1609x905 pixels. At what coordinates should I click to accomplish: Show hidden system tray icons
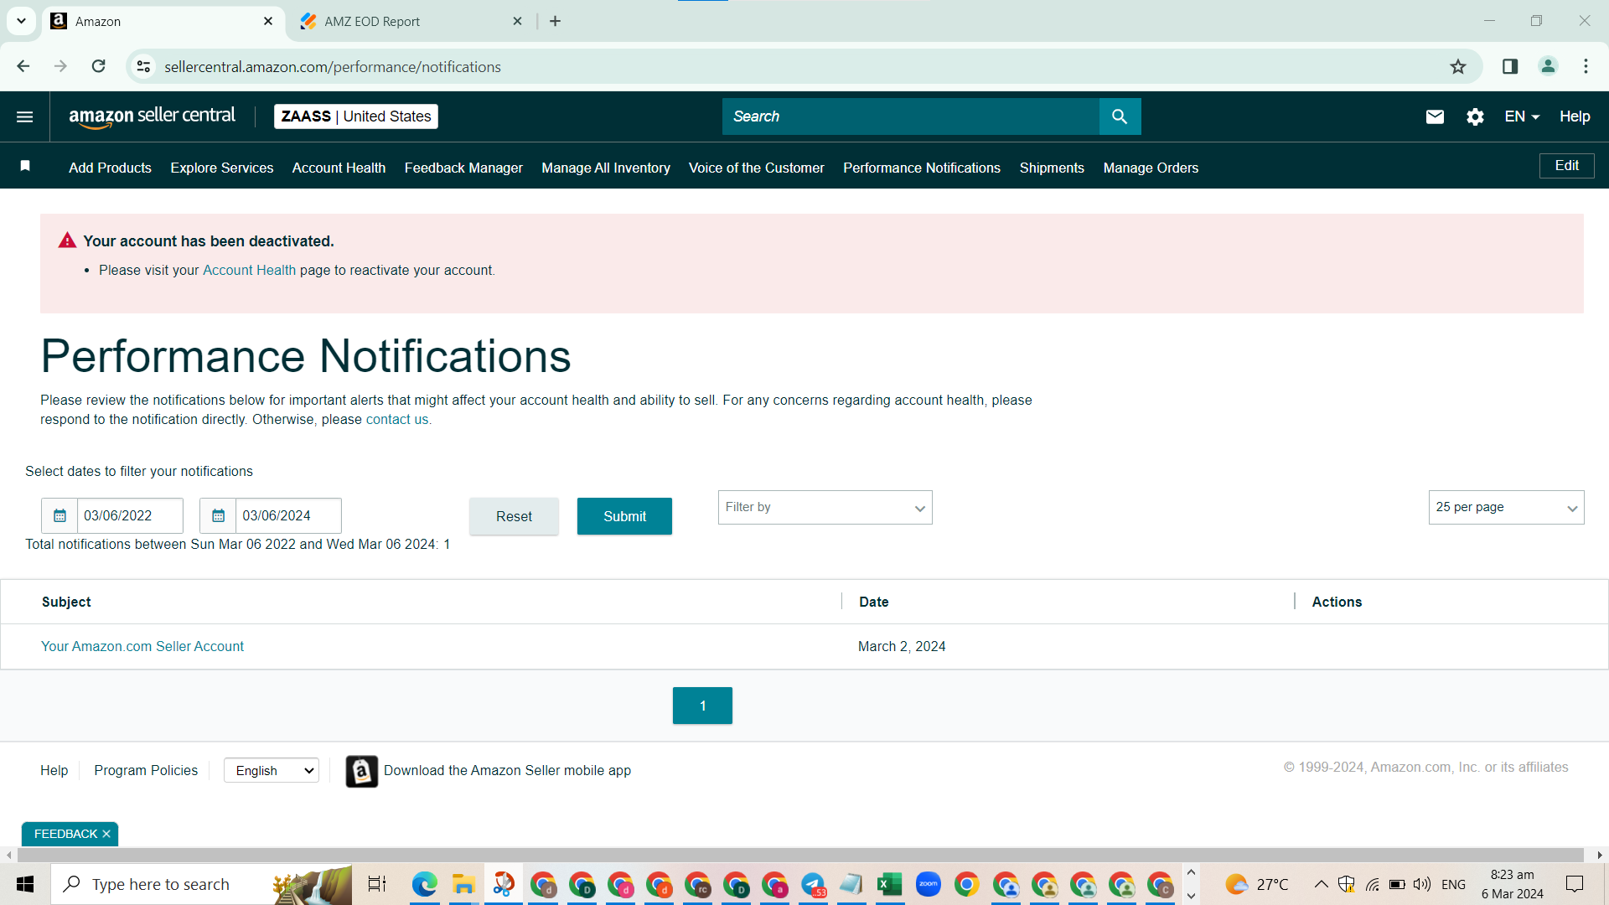(1321, 884)
